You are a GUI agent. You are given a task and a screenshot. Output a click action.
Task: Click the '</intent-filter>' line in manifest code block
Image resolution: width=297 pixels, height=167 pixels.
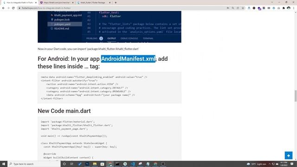(x=52, y=98)
